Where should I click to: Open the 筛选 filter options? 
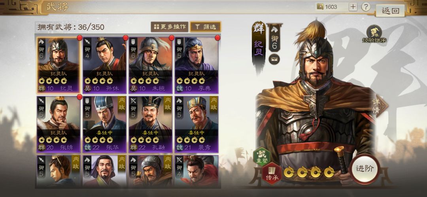click(206, 27)
